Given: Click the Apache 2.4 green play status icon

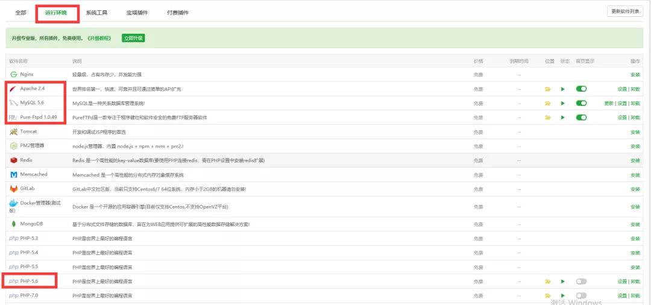Looking at the screenshot, I should pyautogui.click(x=562, y=89).
